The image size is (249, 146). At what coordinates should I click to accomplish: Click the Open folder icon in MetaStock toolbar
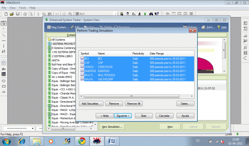(12, 14)
